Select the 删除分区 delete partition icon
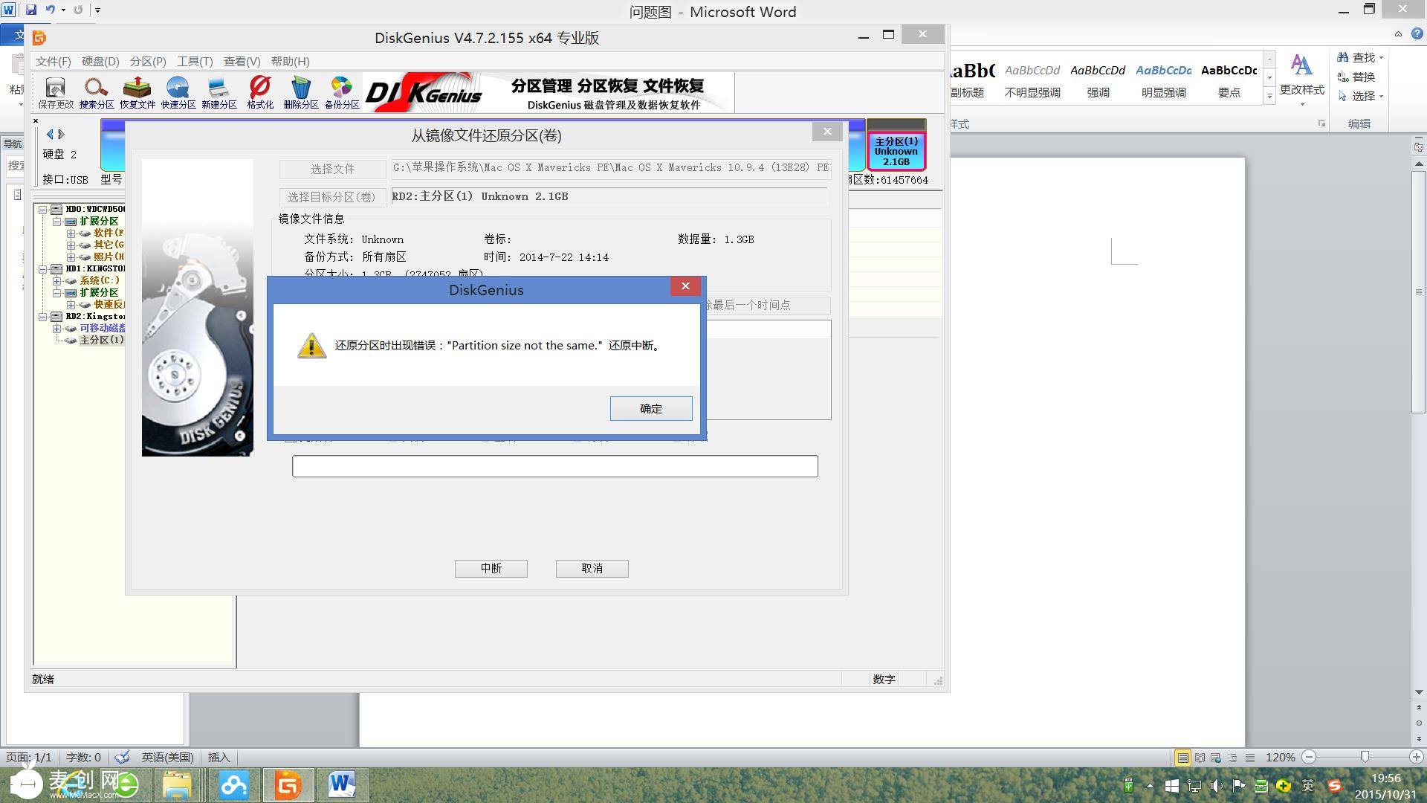Image resolution: width=1427 pixels, height=803 pixels. [300, 91]
